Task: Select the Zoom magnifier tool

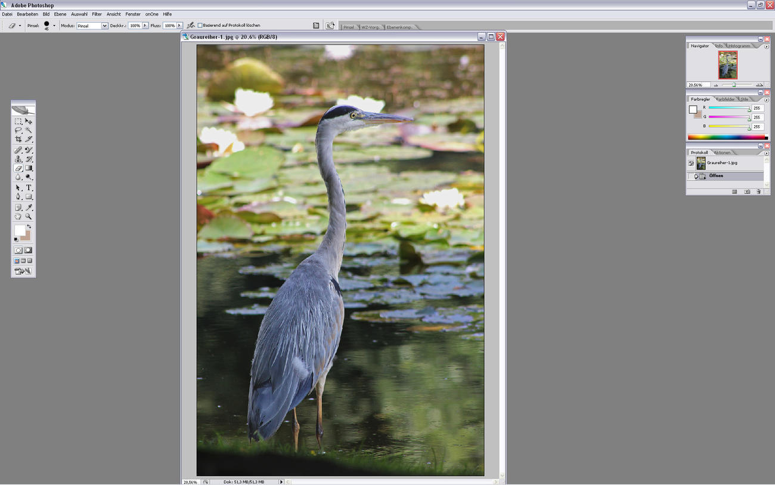Action: (29, 216)
